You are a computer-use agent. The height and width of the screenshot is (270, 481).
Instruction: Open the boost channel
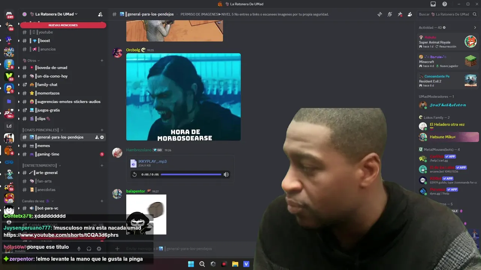click(x=62, y=40)
